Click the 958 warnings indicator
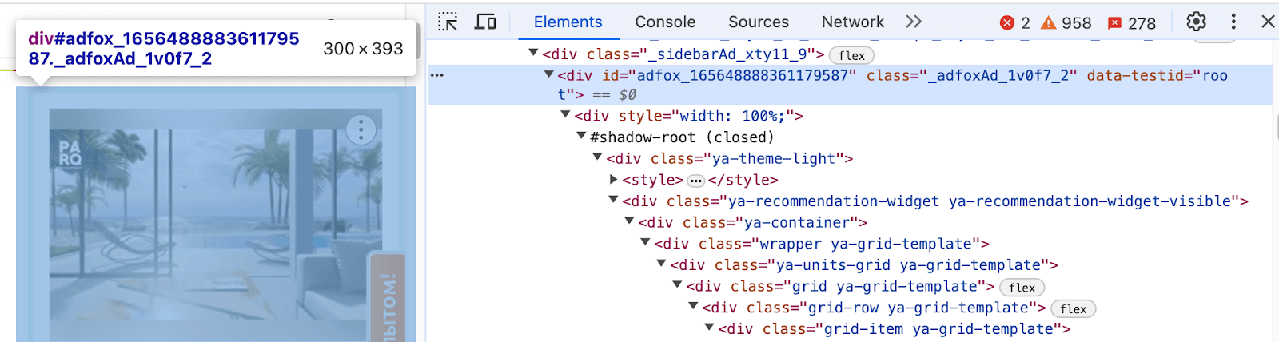The height and width of the screenshot is (342, 1279). pyautogui.click(x=1066, y=22)
